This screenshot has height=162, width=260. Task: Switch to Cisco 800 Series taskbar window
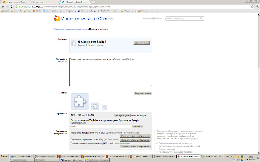[93, 156]
